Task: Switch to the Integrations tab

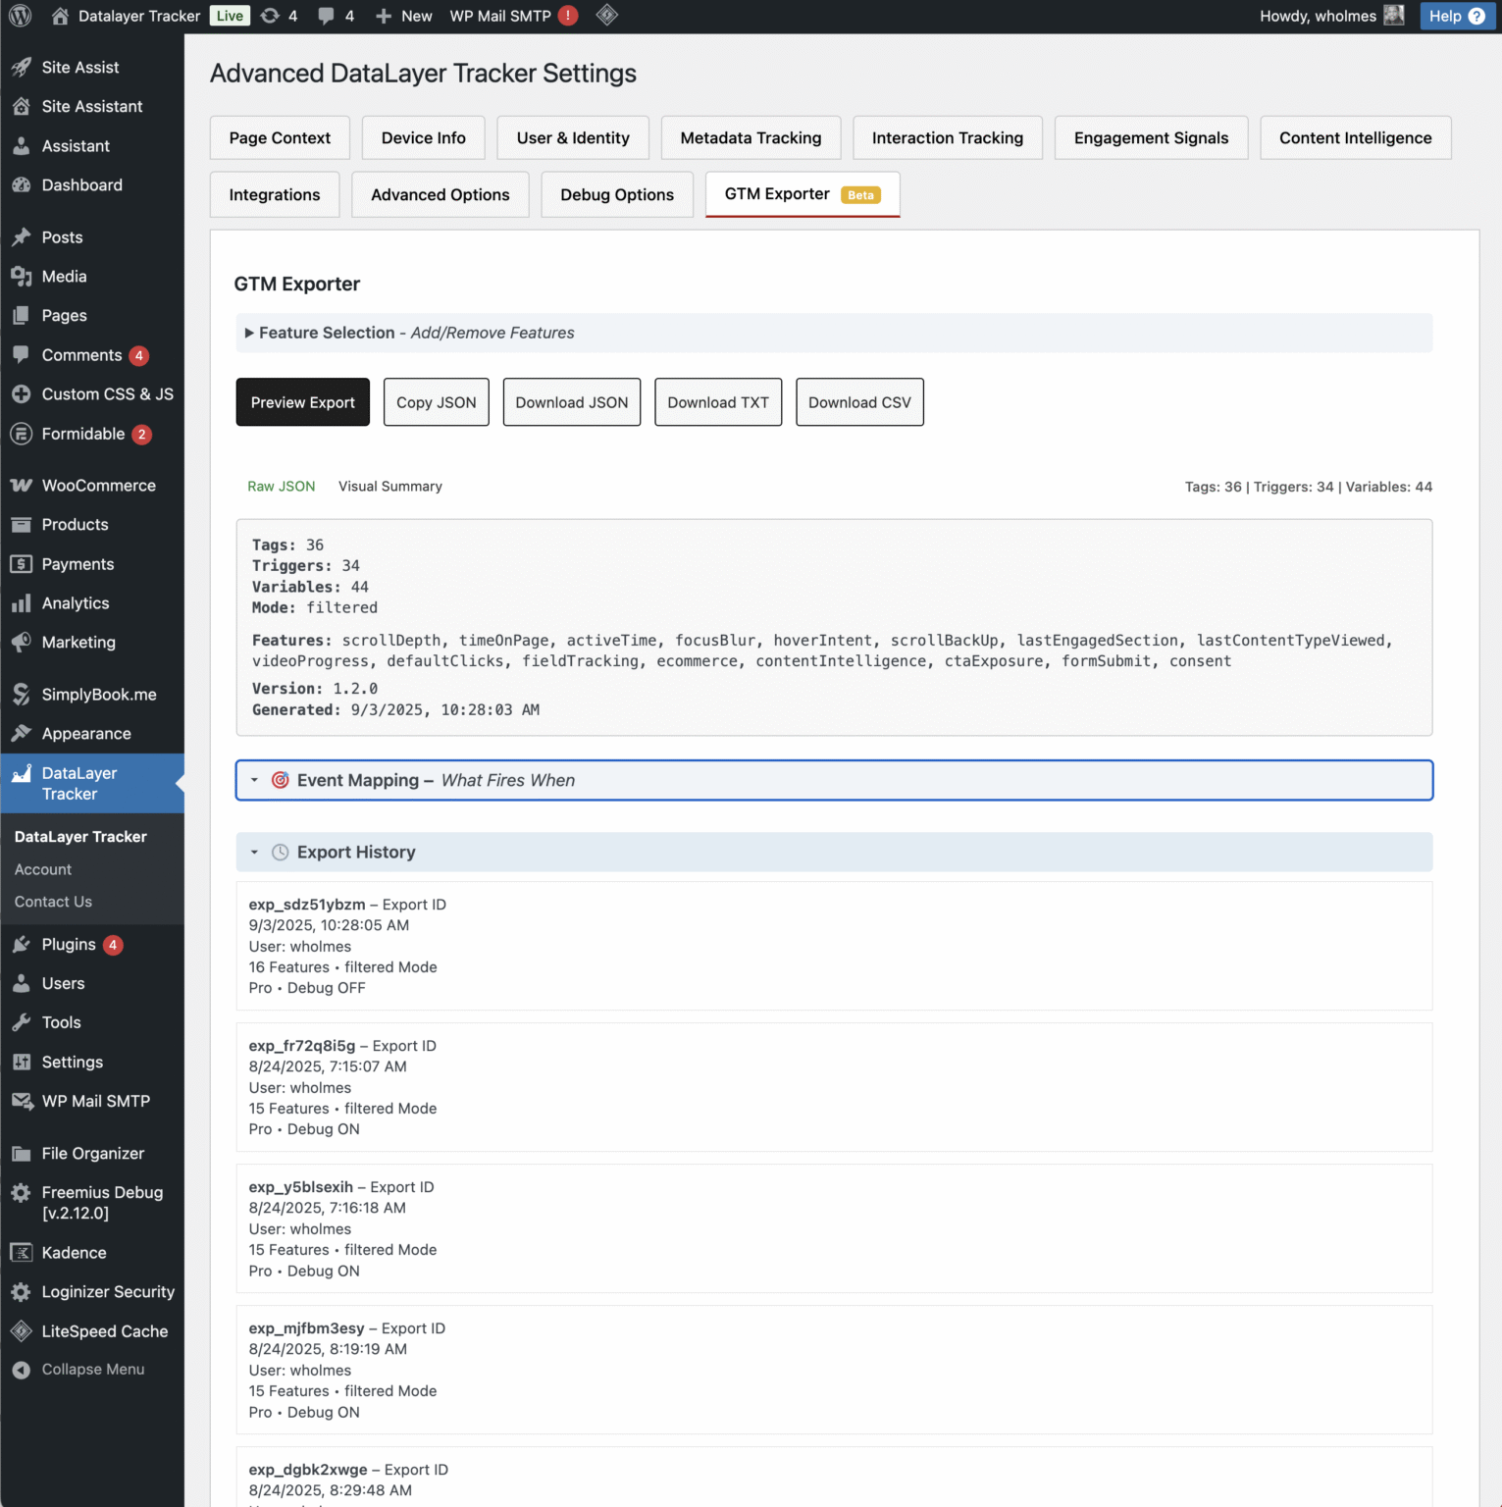Action: click(275, 194)
